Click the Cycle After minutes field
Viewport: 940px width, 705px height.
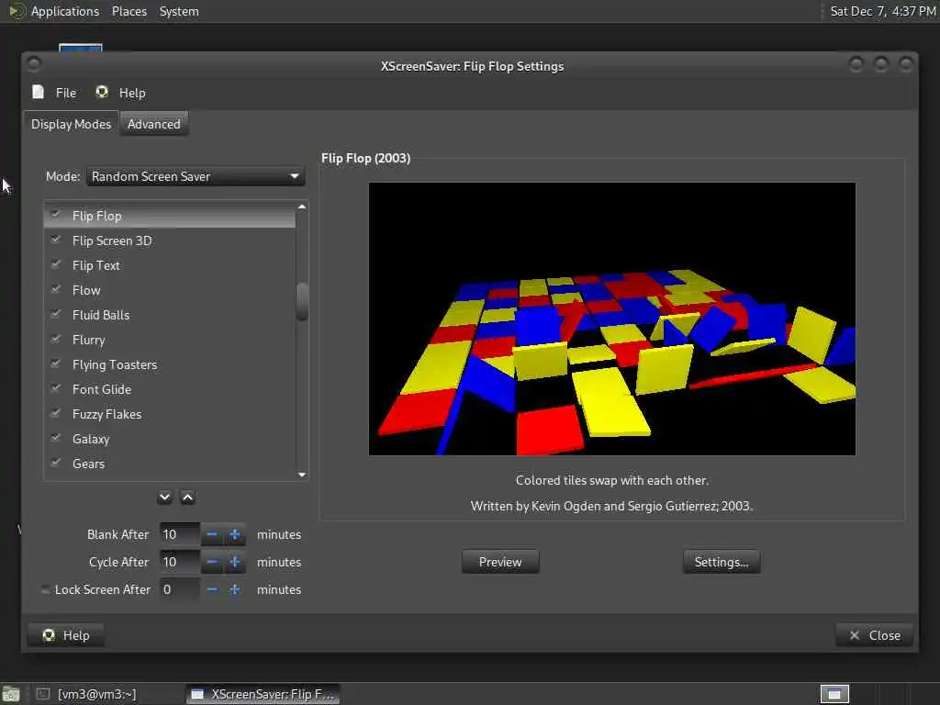tap(179, 562)
